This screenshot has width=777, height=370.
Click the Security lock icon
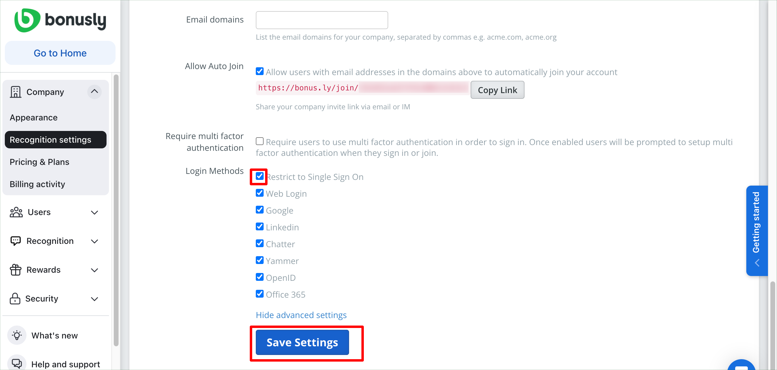pyautogui.click(x=15, y=298)
